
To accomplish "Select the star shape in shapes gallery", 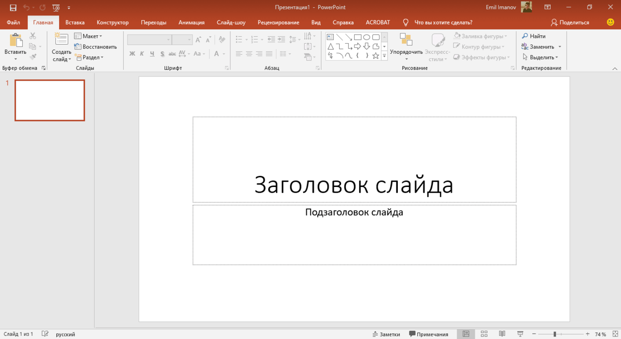I will pyautogui.click(x=376, y=56).
